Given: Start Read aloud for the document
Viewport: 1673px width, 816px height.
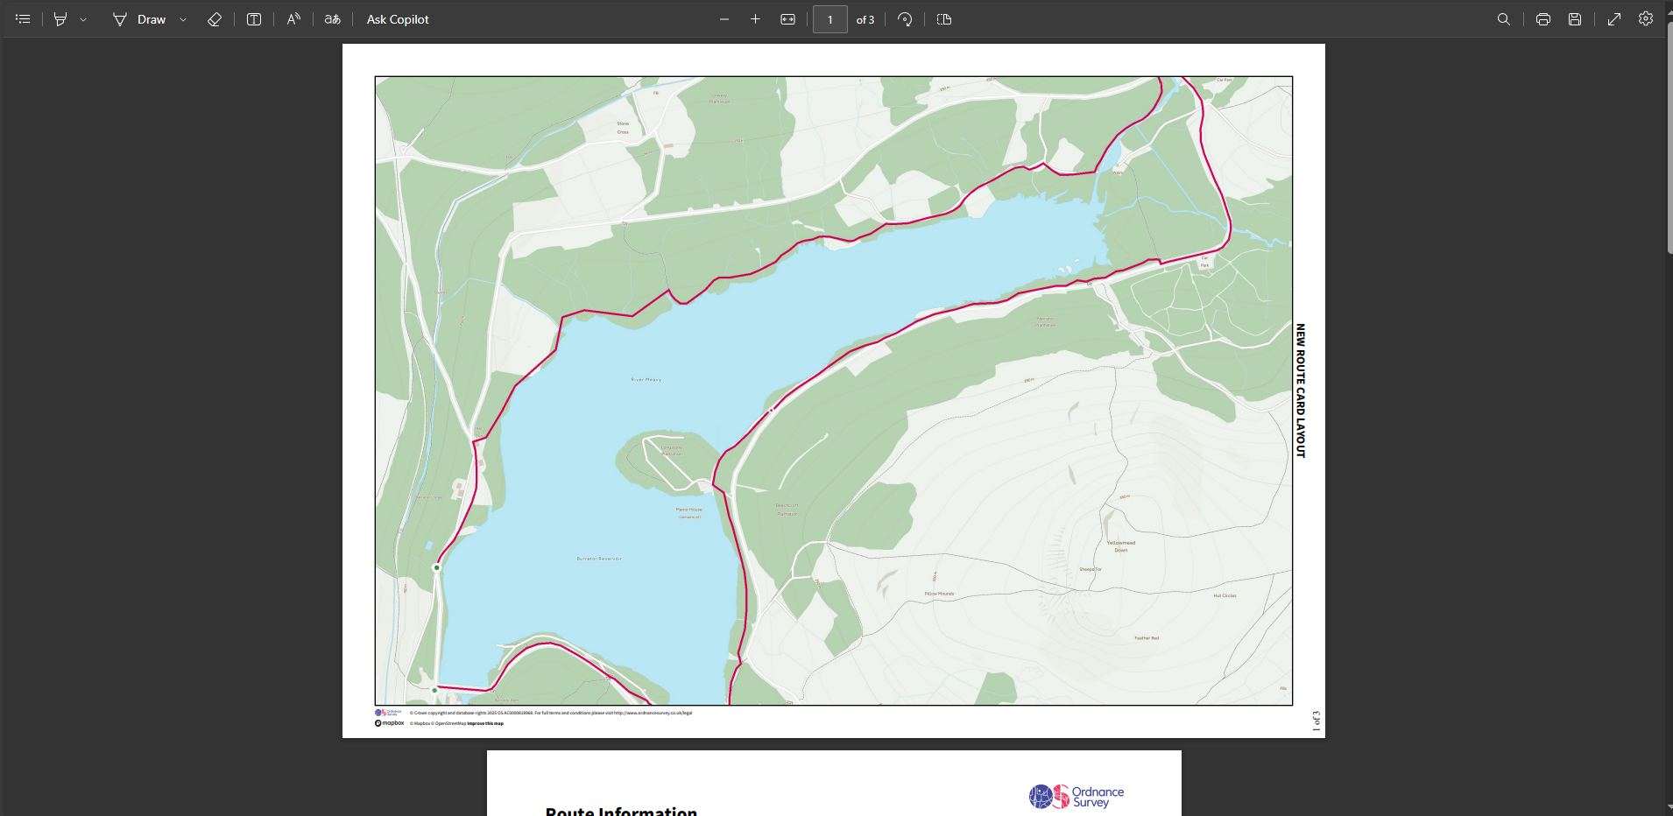Looking at the screenshot, I should coord(293,19).
